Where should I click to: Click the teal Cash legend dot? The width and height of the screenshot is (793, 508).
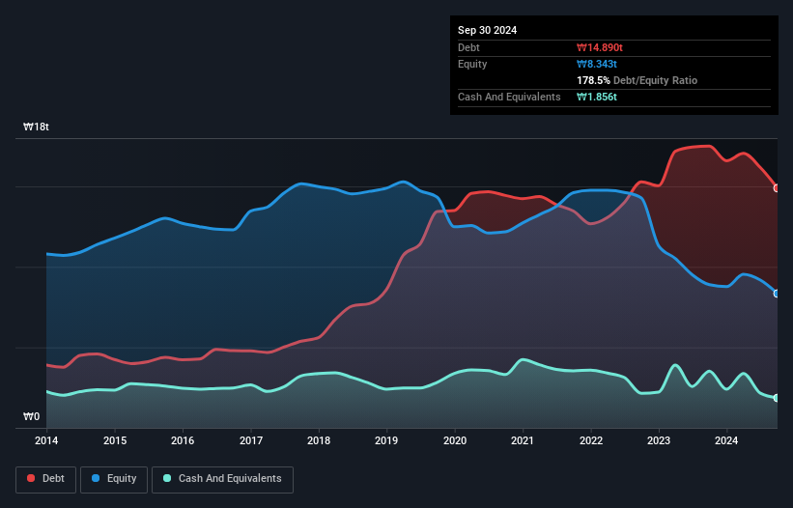pos(167,478)
